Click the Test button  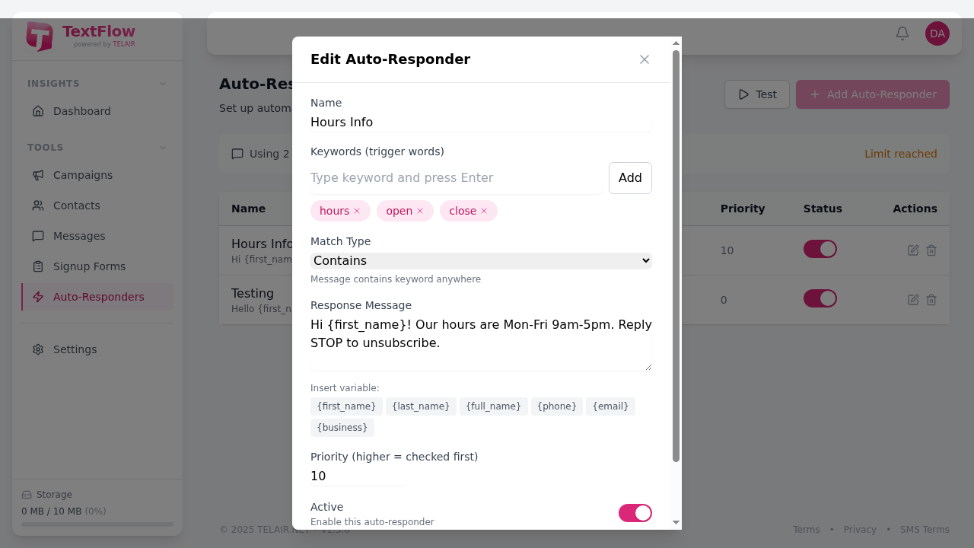756,94
